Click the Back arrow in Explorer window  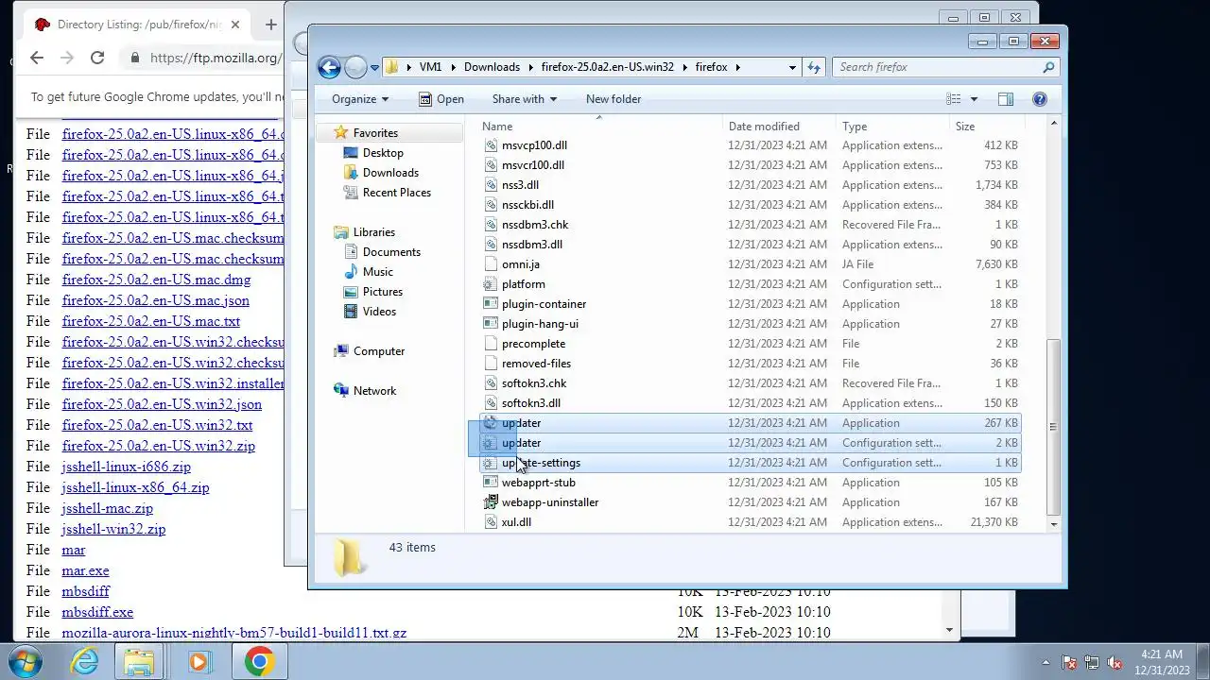[329, 67]
